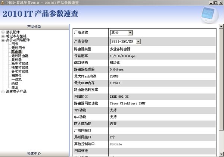Click scrollbar up arrow of details table
Image resolution: width=224 pixels, height=157 pixels.
click(x=221, y=26)
